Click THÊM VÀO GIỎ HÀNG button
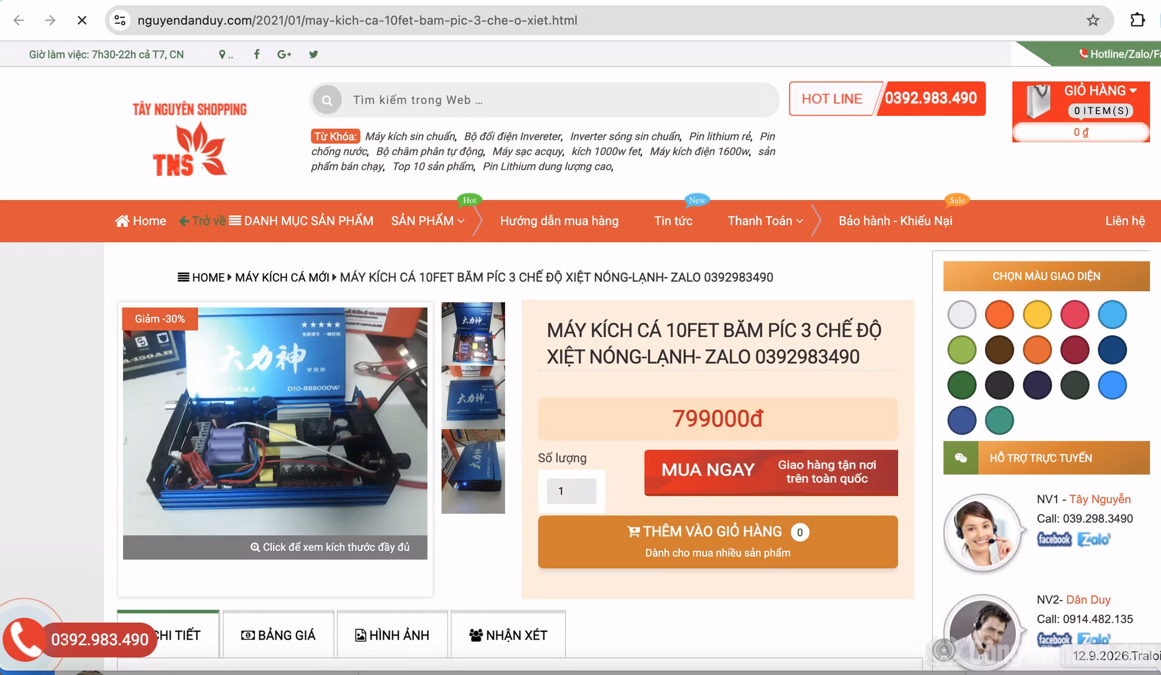This screenshot has width=1161, height=675. [718, 542]
